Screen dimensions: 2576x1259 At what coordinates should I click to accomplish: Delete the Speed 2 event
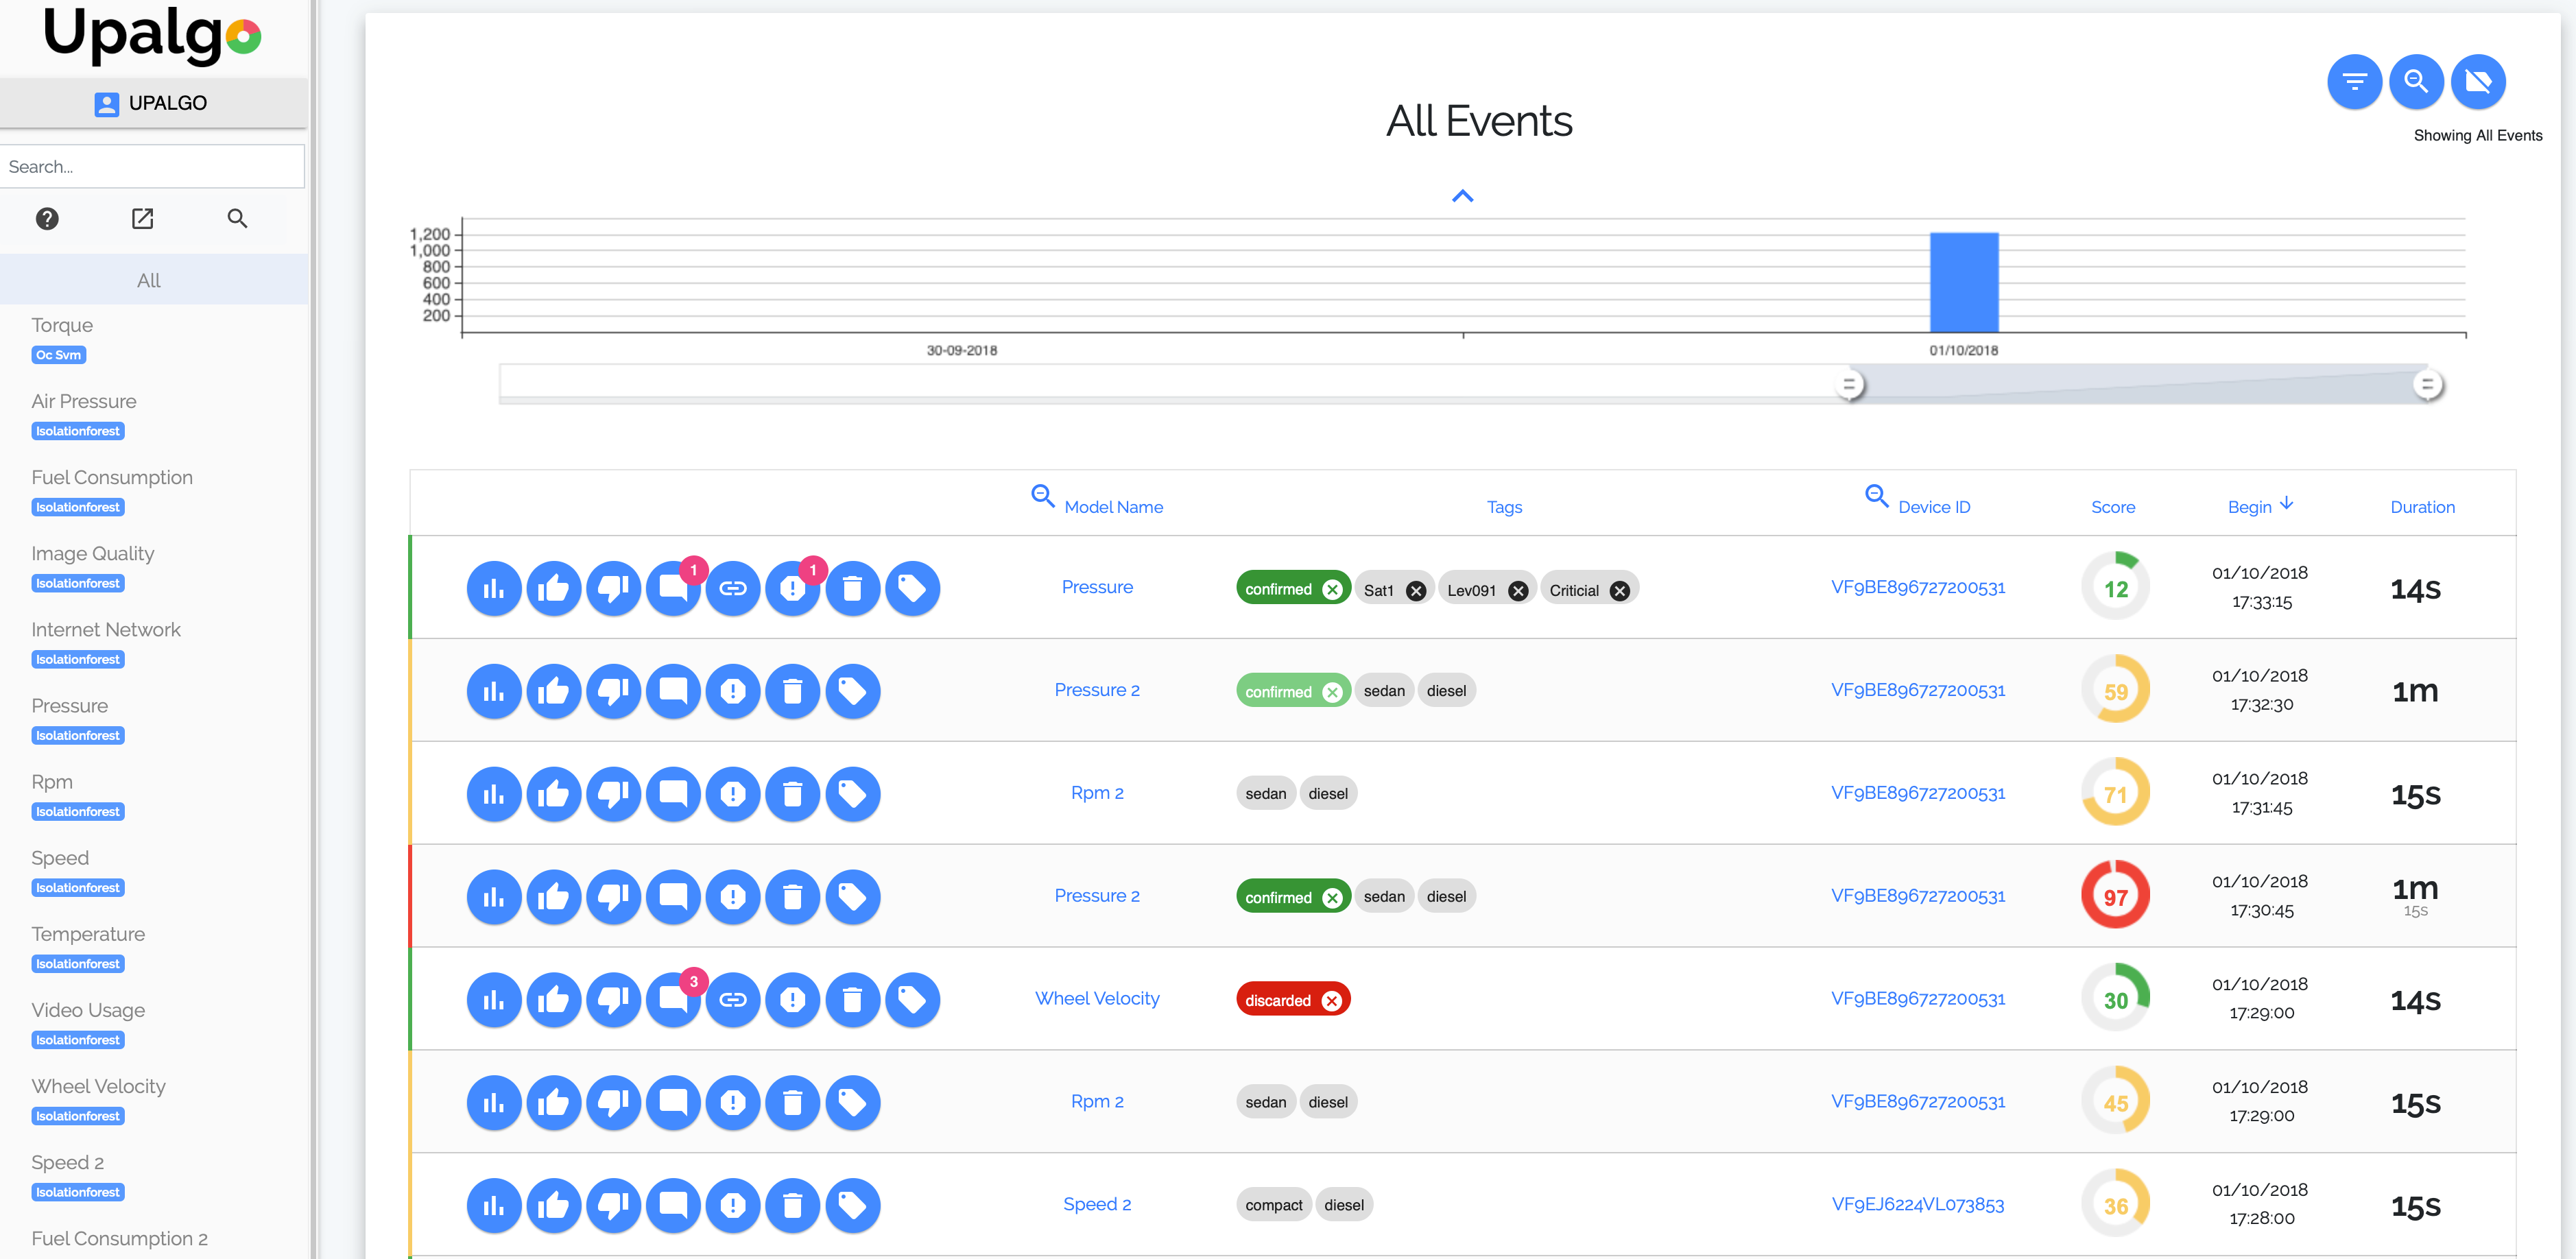[x=793, y=1205]
